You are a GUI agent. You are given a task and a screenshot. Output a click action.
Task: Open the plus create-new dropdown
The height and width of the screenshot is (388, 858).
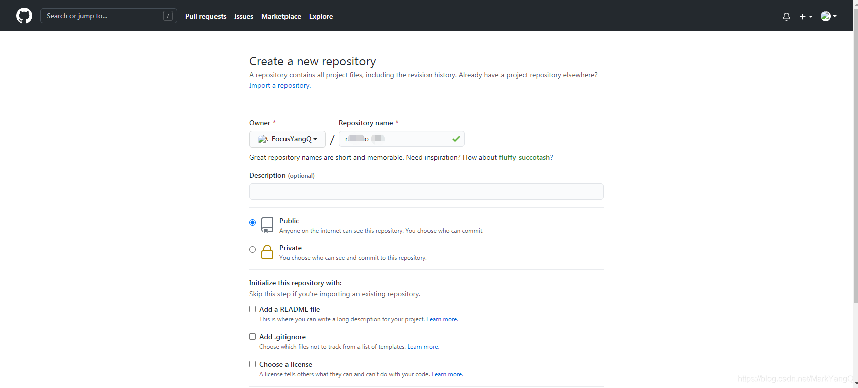click(806, 16)
